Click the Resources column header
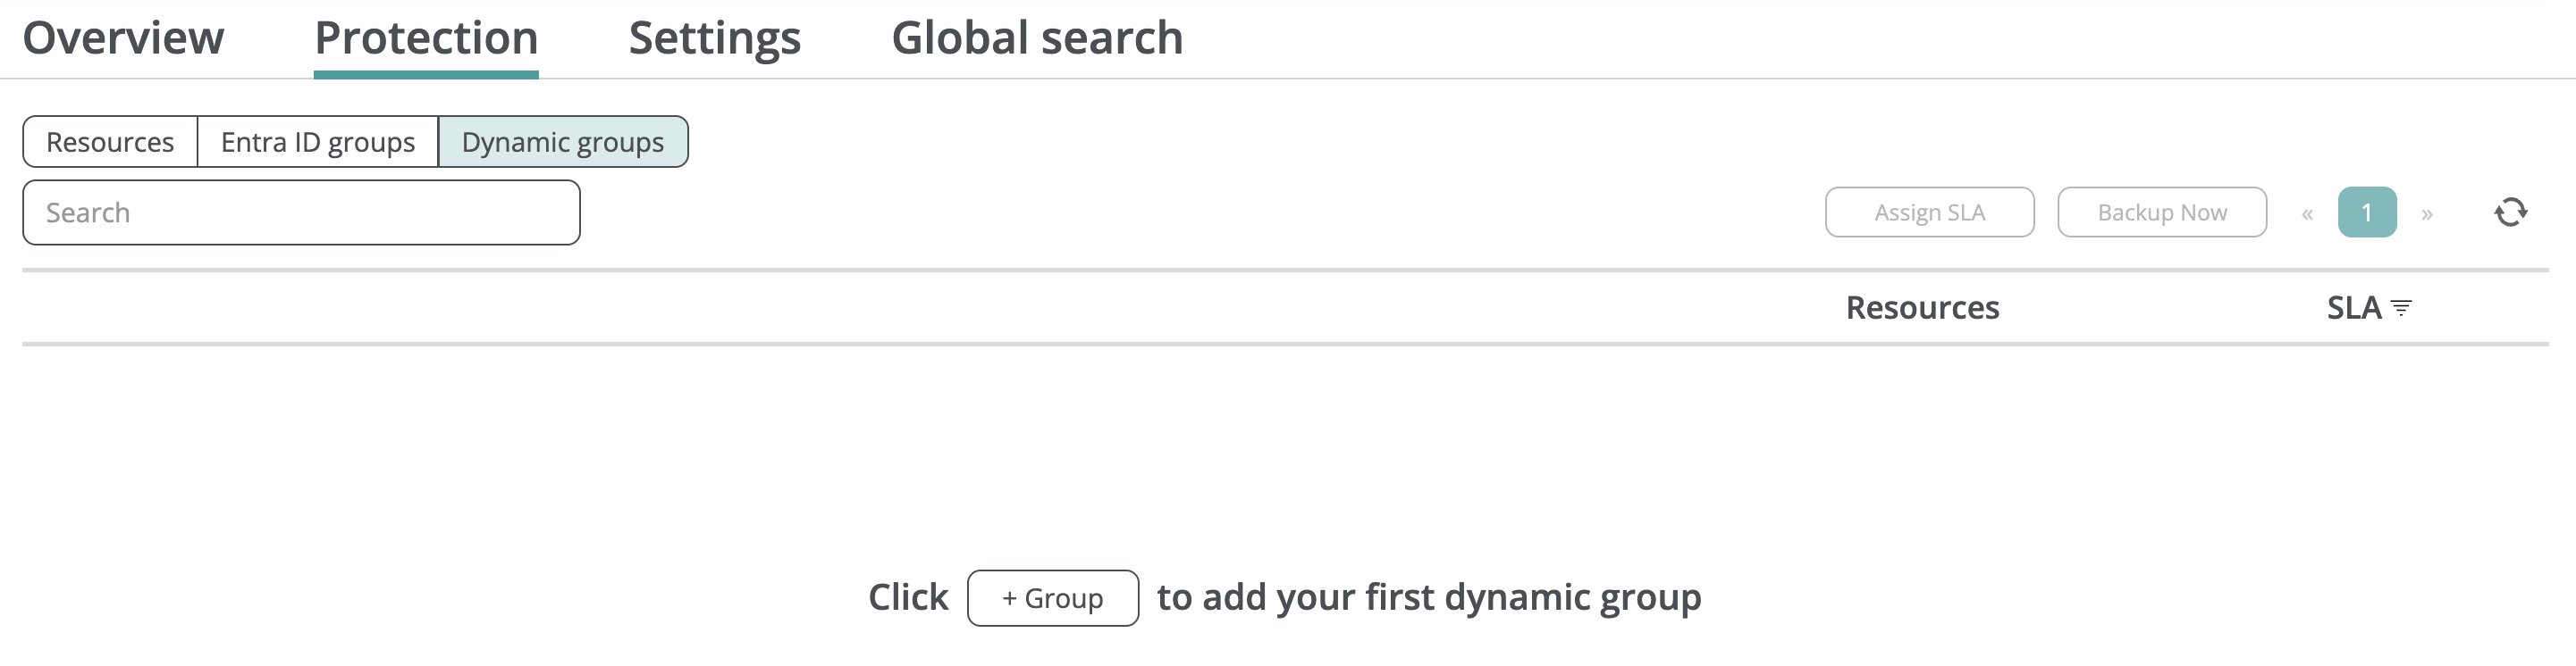Viewport: 2576px width, 666px height. (x=1922, y=307)
